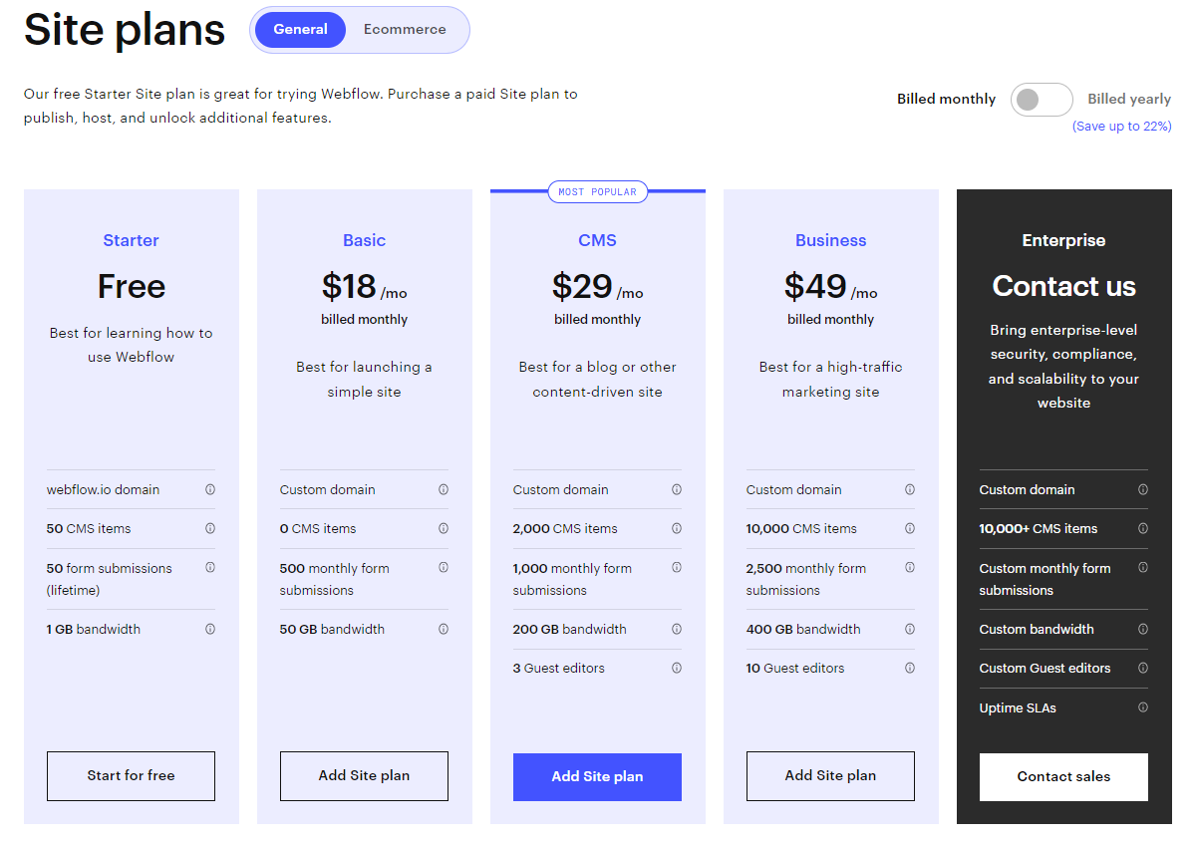Click info icon next to Enterprise Uptime SLAs
The height and width of the screenshot is (844, 1195).
pos(1143,707)
